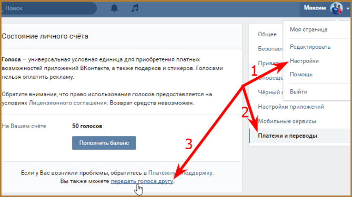Switch to Общее settings tab
Viewport: 352px width, 197px height.
(x=267, y=34)
